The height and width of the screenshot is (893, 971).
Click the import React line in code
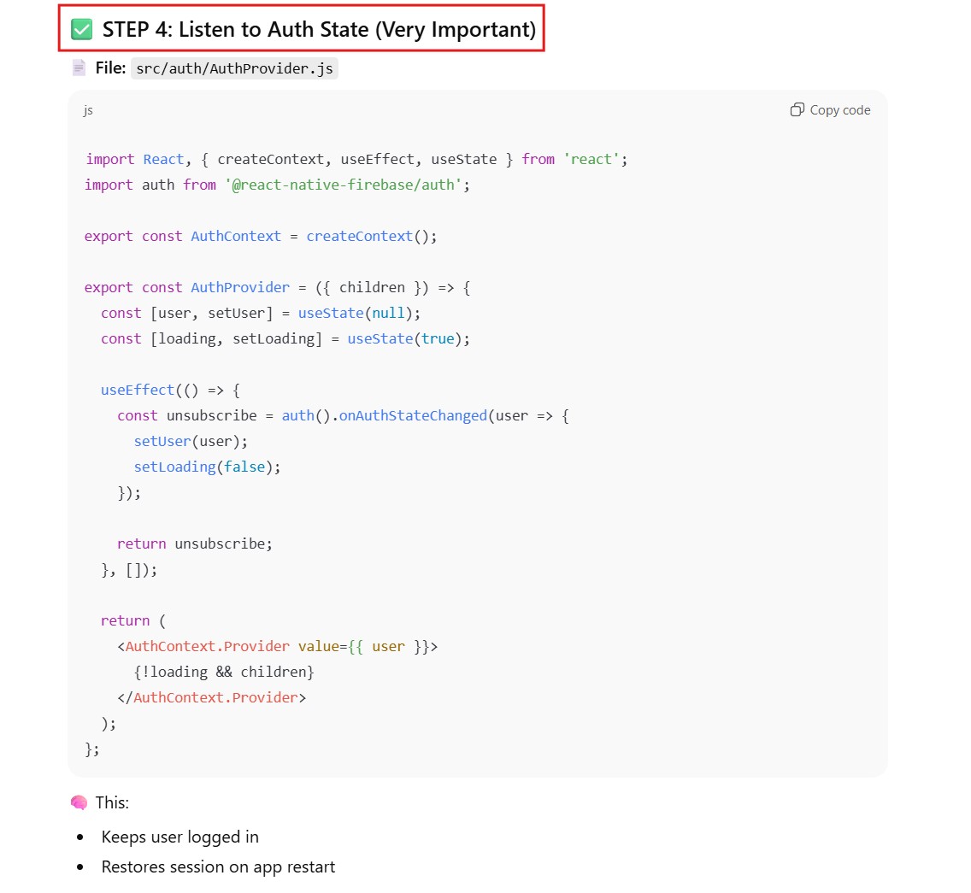[x=356, y=159]
